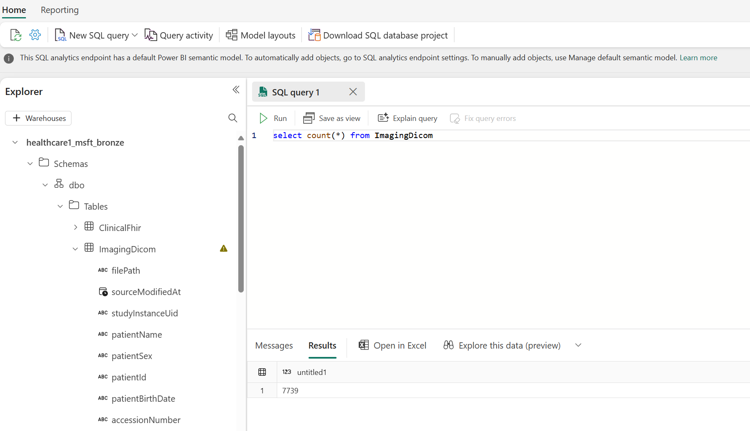Click the Learn more link

coord(698,58)
